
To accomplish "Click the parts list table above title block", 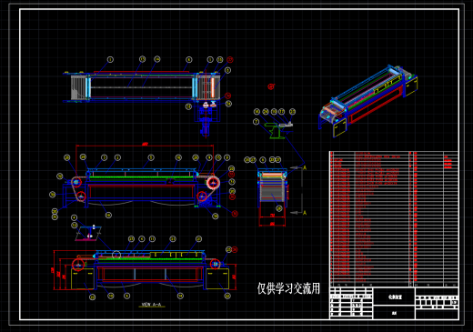I will (394, 218).
